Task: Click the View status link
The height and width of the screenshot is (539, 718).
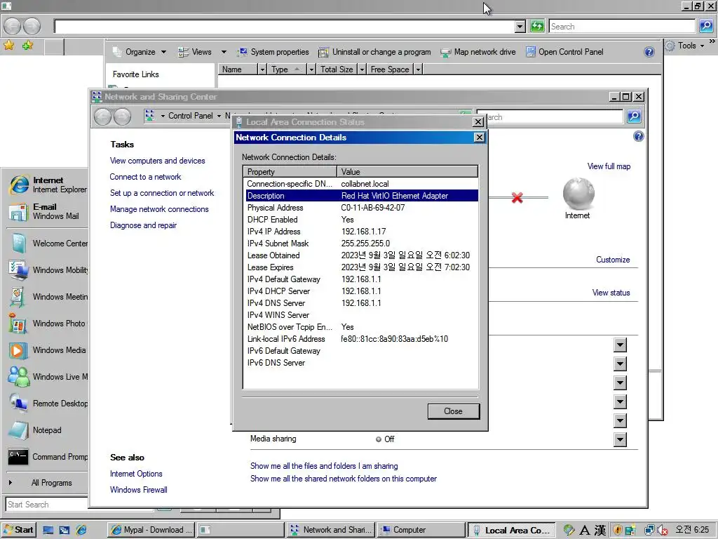Action: [611, 293]
